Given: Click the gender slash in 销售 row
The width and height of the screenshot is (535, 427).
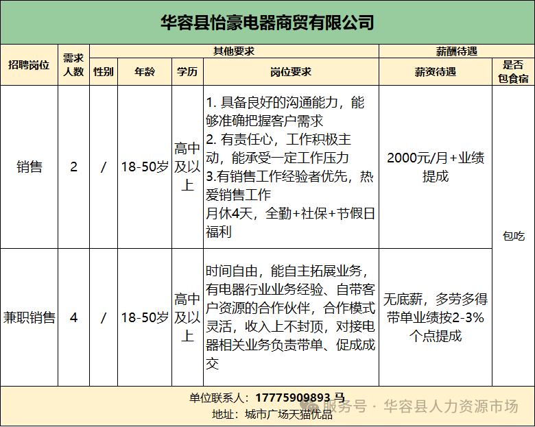Looking at the screenshot, I should click(104, 167).
